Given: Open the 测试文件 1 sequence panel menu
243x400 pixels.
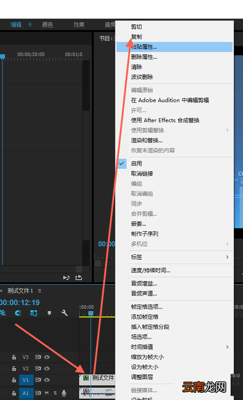Looking at the screenshot, I should [40, 291].
